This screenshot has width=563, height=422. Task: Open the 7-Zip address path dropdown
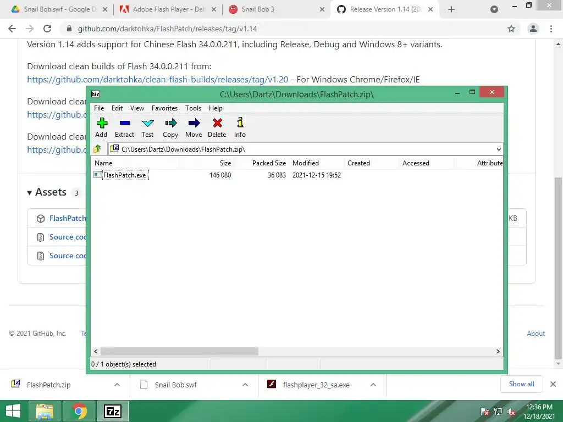(499, 149)
